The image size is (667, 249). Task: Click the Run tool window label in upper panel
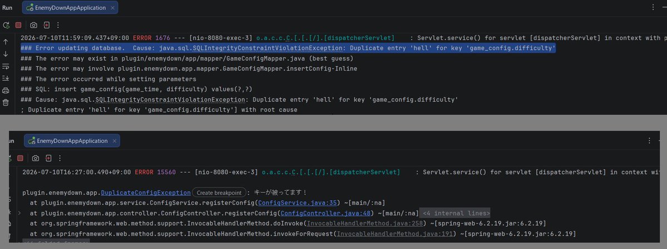click(7, 8)
